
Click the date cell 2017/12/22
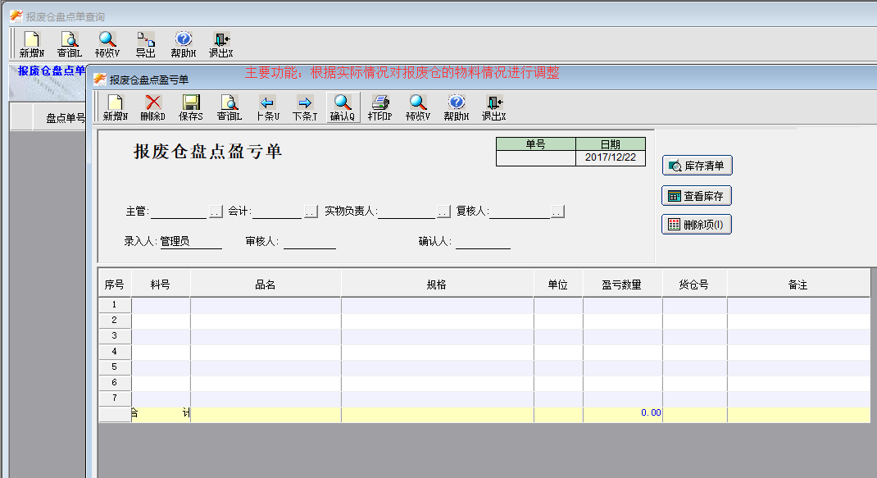[610, 158]
